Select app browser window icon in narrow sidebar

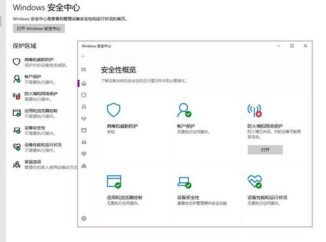point(84,130)
